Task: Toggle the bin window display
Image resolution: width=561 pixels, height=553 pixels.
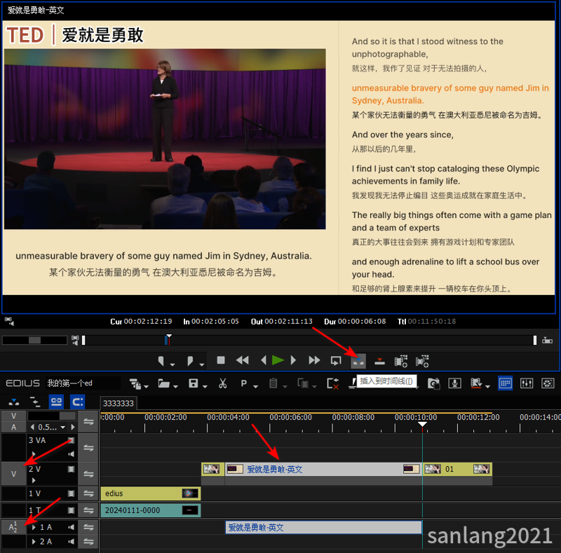Action: pos(505,383)
